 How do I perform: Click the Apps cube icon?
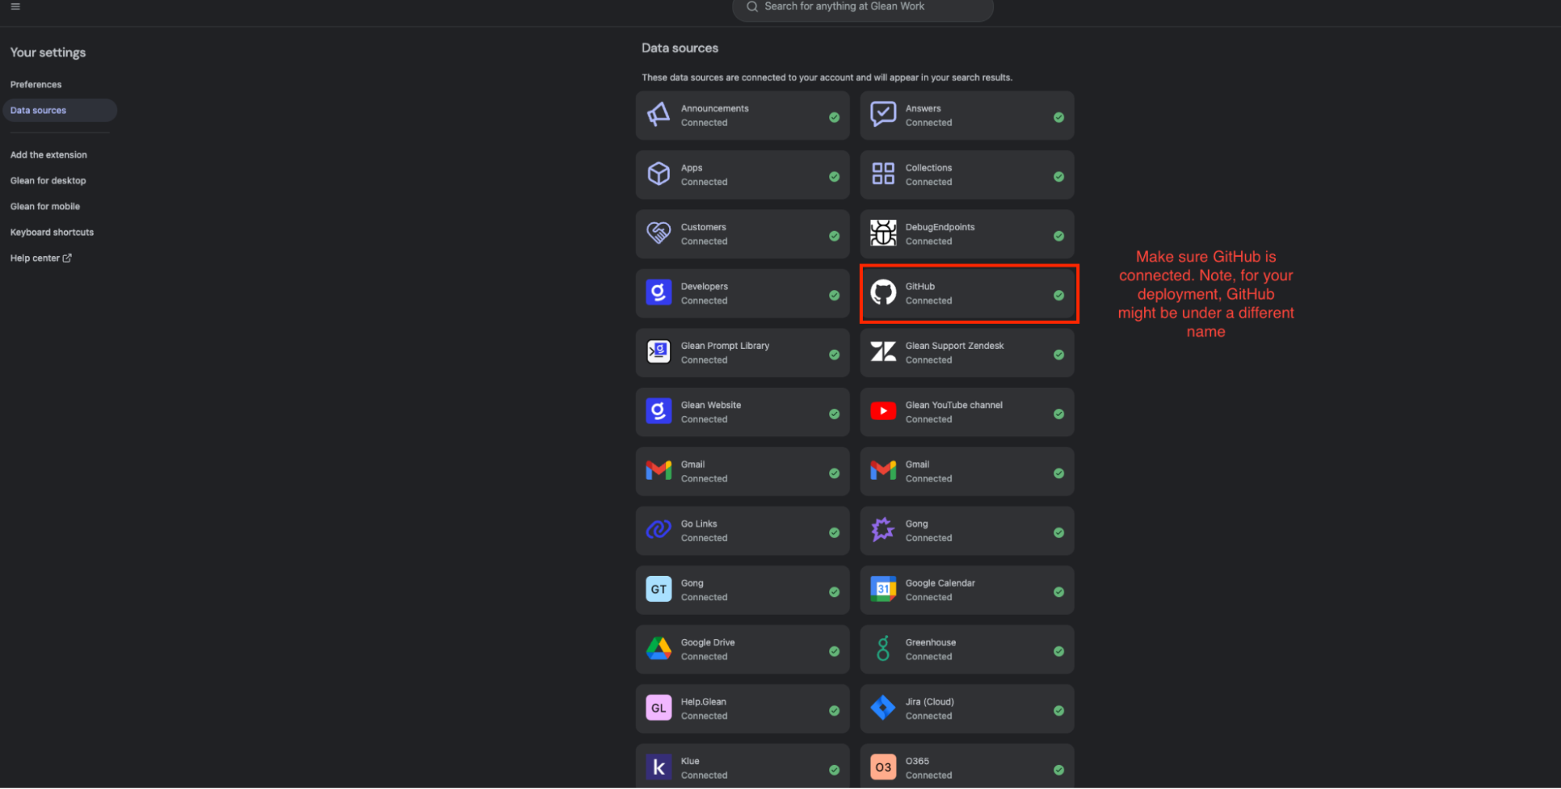(x=658, y=174)
